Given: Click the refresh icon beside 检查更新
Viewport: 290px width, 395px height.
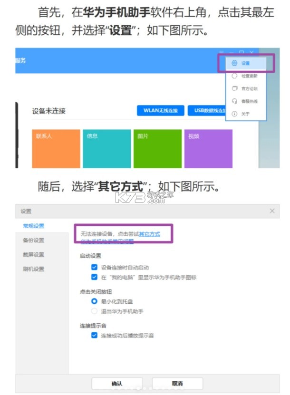Looking at the screenshot, I should tap(234, 76).
